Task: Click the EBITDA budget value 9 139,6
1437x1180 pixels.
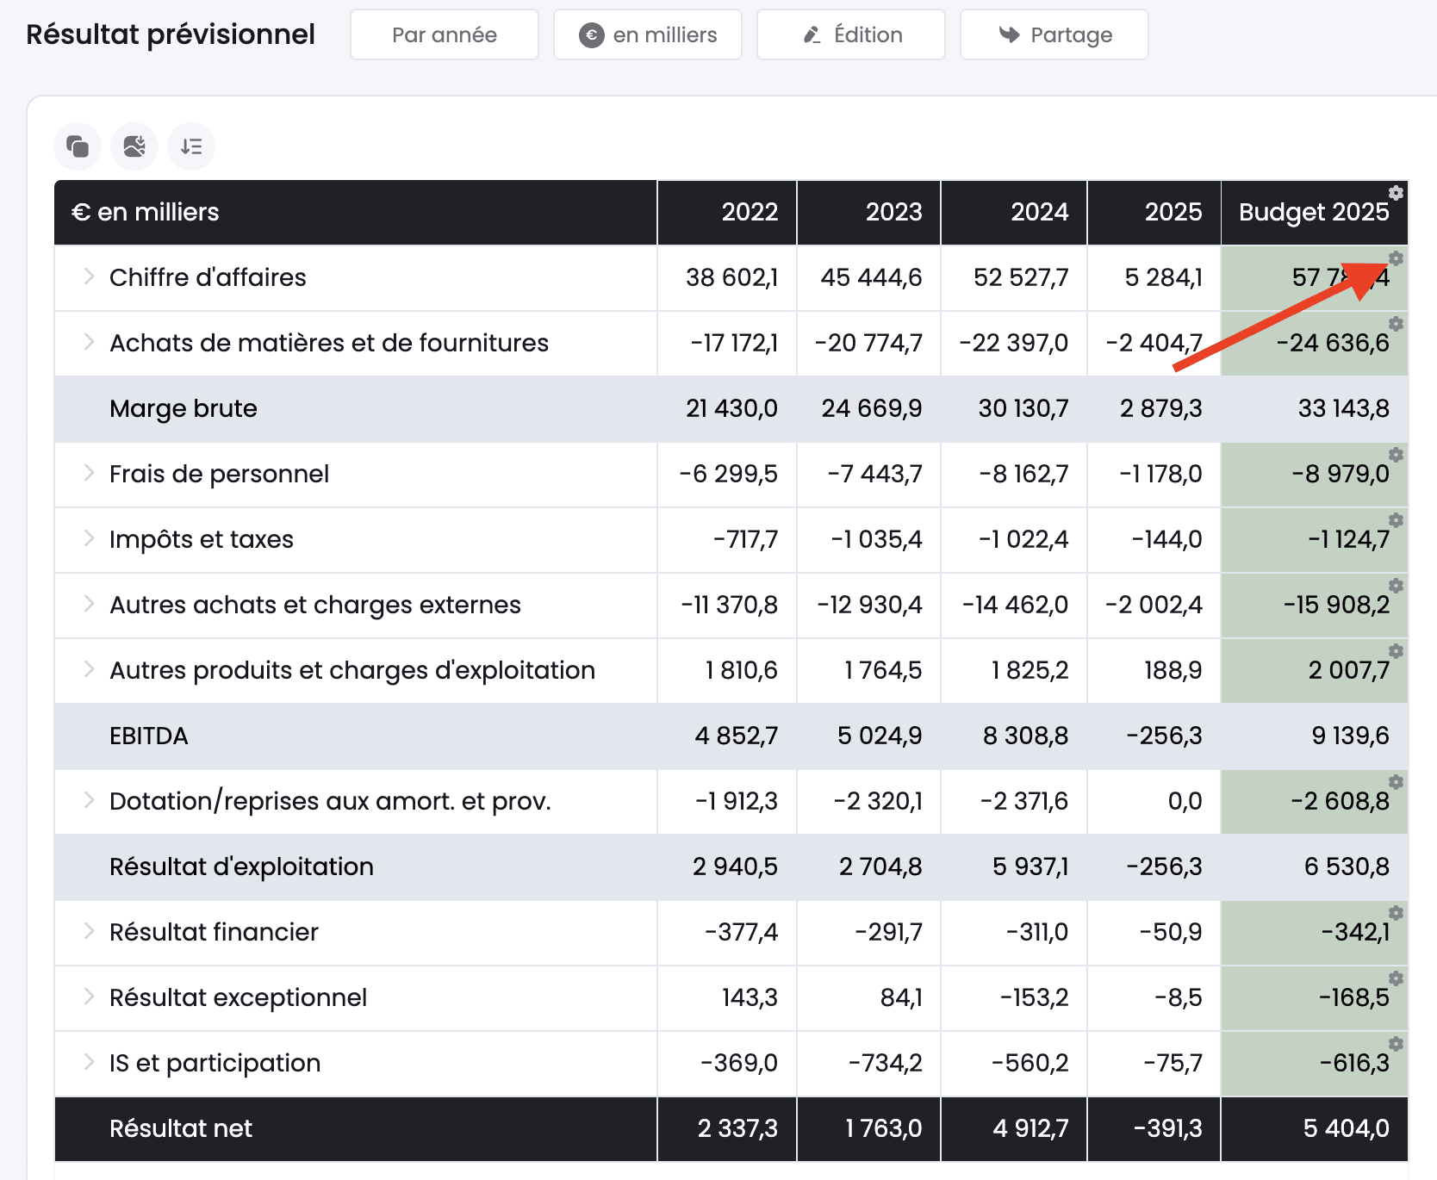Action: 1350,736
